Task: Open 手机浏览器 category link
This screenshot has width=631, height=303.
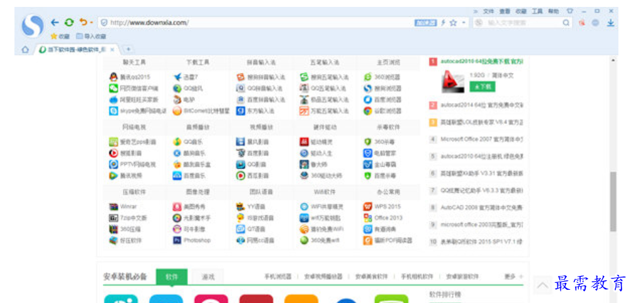Action: (277, 277)
